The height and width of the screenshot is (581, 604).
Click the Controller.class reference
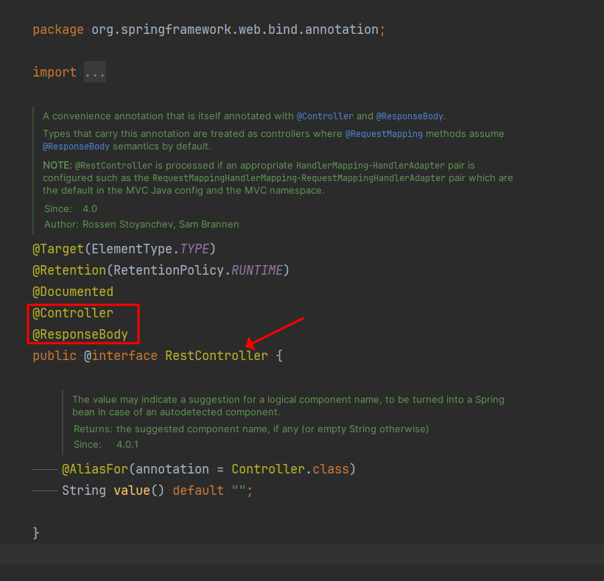coord(290,469)
